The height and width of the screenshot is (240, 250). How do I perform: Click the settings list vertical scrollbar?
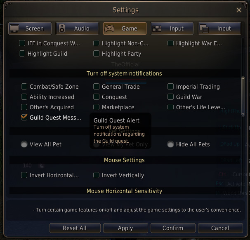point(243,95)
